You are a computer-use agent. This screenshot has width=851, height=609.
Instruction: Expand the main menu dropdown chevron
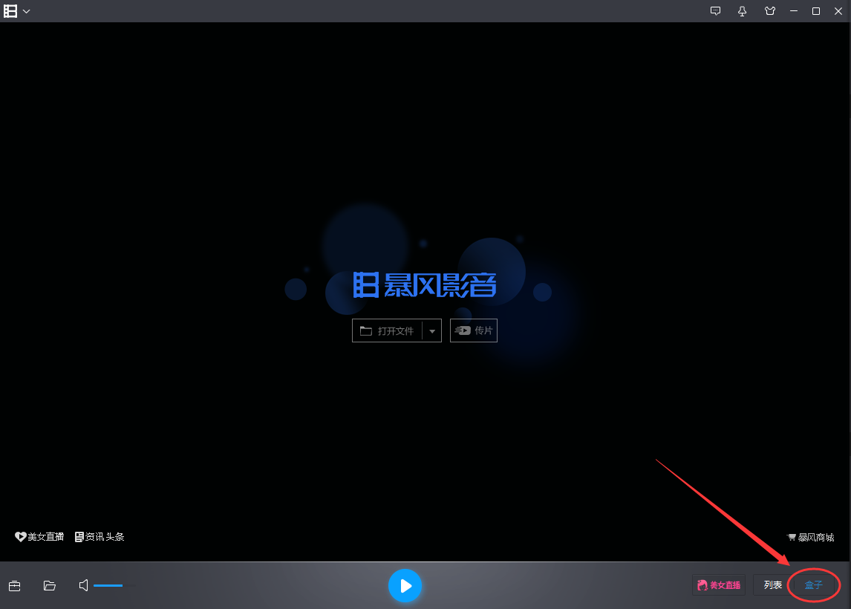point(26,11)
